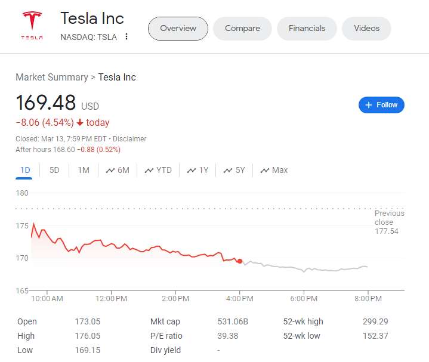Click the Tesla logo icon

pos(32,25)
